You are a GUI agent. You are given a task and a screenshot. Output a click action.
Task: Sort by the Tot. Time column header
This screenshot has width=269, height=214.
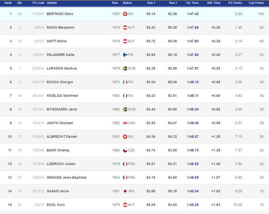click(x=192, y=3)
